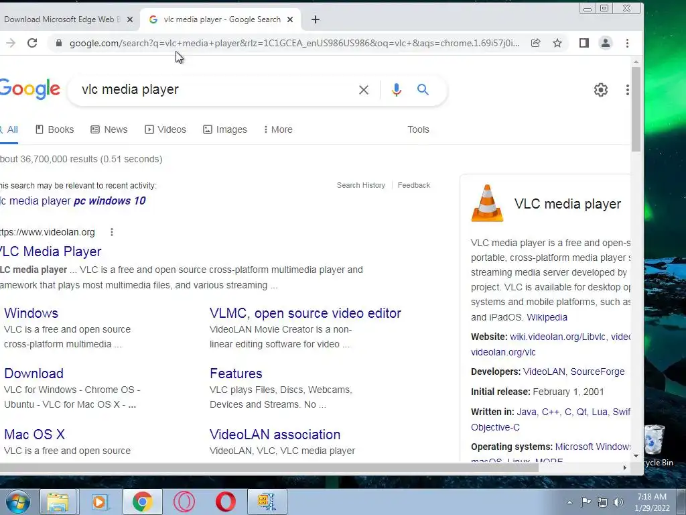
Task: Open wiki.videolan.org/Libvlc website link
Action: (558, 337)
